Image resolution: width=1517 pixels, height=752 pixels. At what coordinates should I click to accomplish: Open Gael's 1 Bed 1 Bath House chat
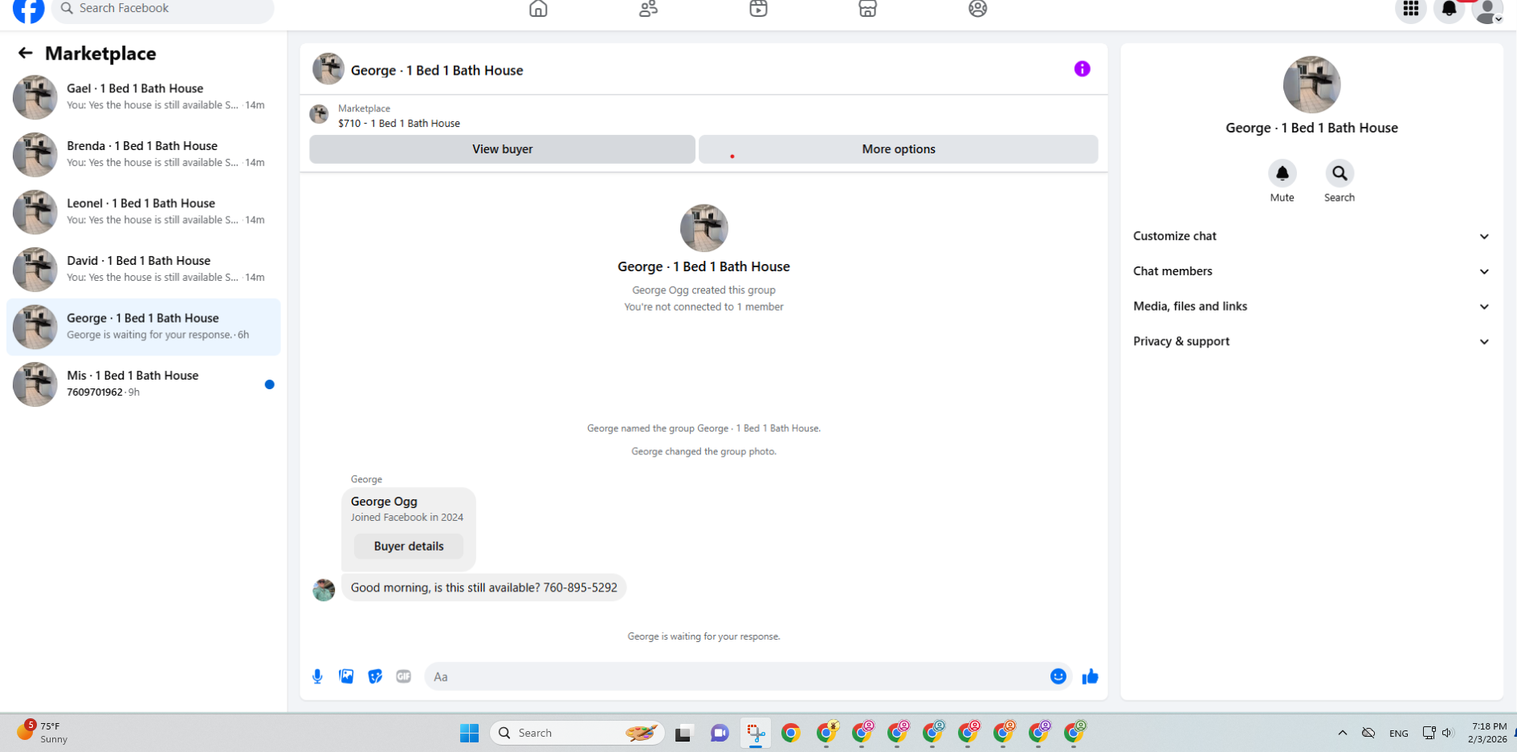[x=143, y=97]
